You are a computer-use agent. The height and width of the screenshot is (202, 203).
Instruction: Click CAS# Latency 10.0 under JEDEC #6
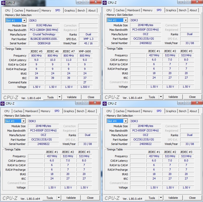(53, 60)
